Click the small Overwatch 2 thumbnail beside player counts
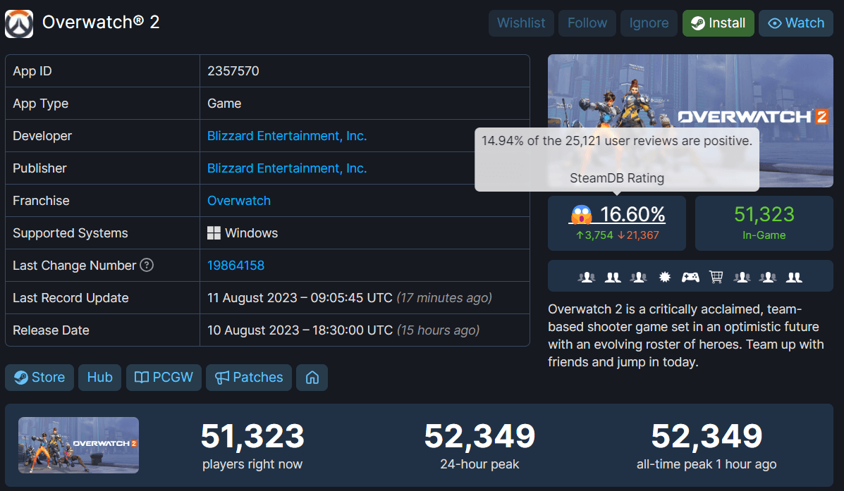The width and height of the screenshot is (844, 491). (78, 445)
